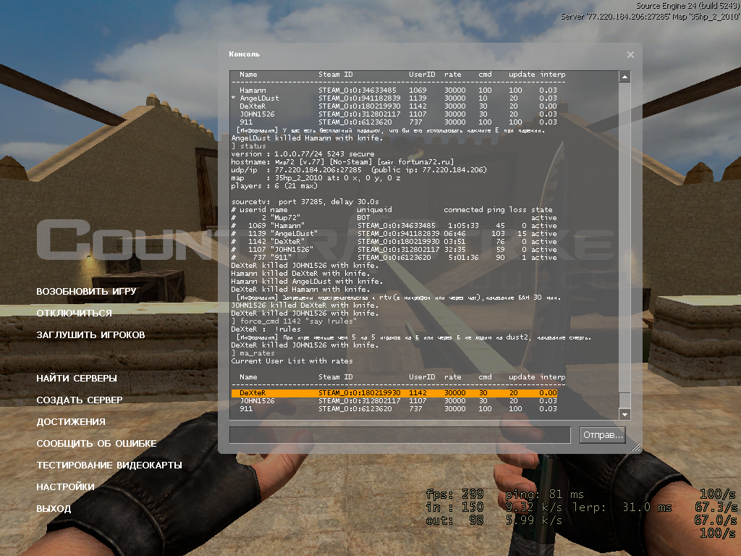
Task: Click the "DeXteR killed Hamann with knife." line
Action: [300, 290]
